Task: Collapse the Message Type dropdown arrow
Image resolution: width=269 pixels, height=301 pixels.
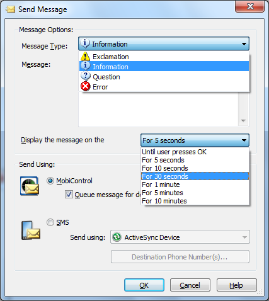Action: (244, 44)
